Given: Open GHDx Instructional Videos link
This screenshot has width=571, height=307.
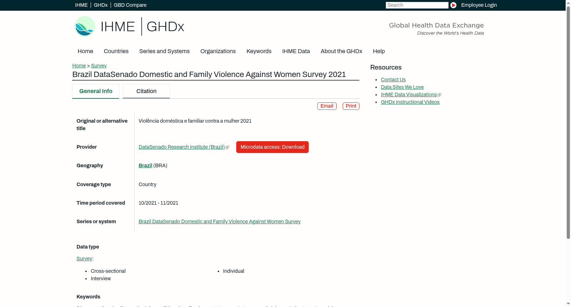Looking at the screenshot, I should (x=410, y=102).
